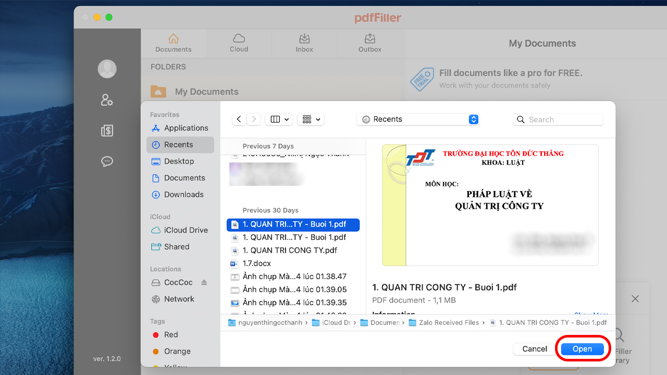Click the Free Trial tag banner
This screenshot has width=667, height=375.
(422, 79)
